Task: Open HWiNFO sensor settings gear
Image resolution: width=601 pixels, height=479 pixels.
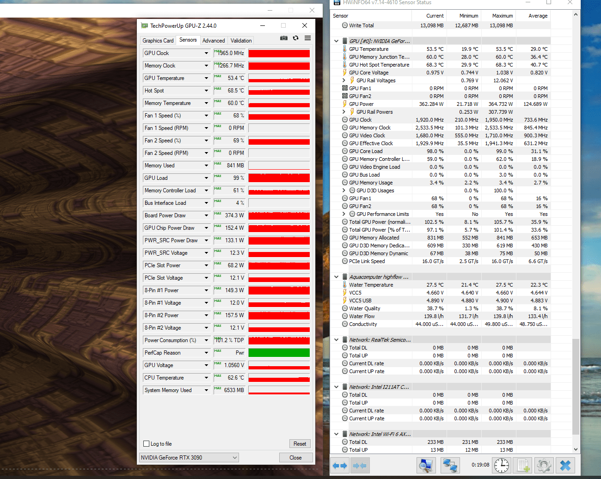Action: pos(544,466)
